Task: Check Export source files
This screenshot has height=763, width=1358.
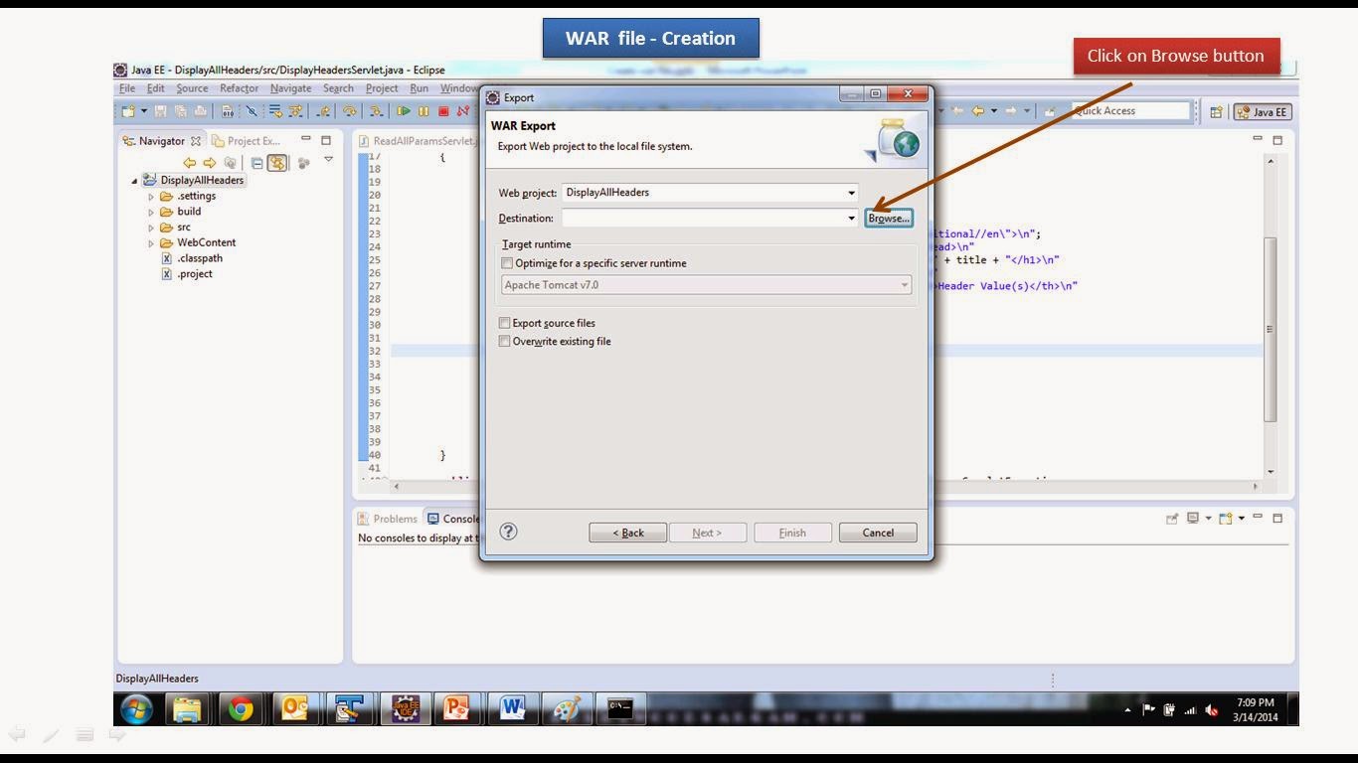Action: pos(504,323)
